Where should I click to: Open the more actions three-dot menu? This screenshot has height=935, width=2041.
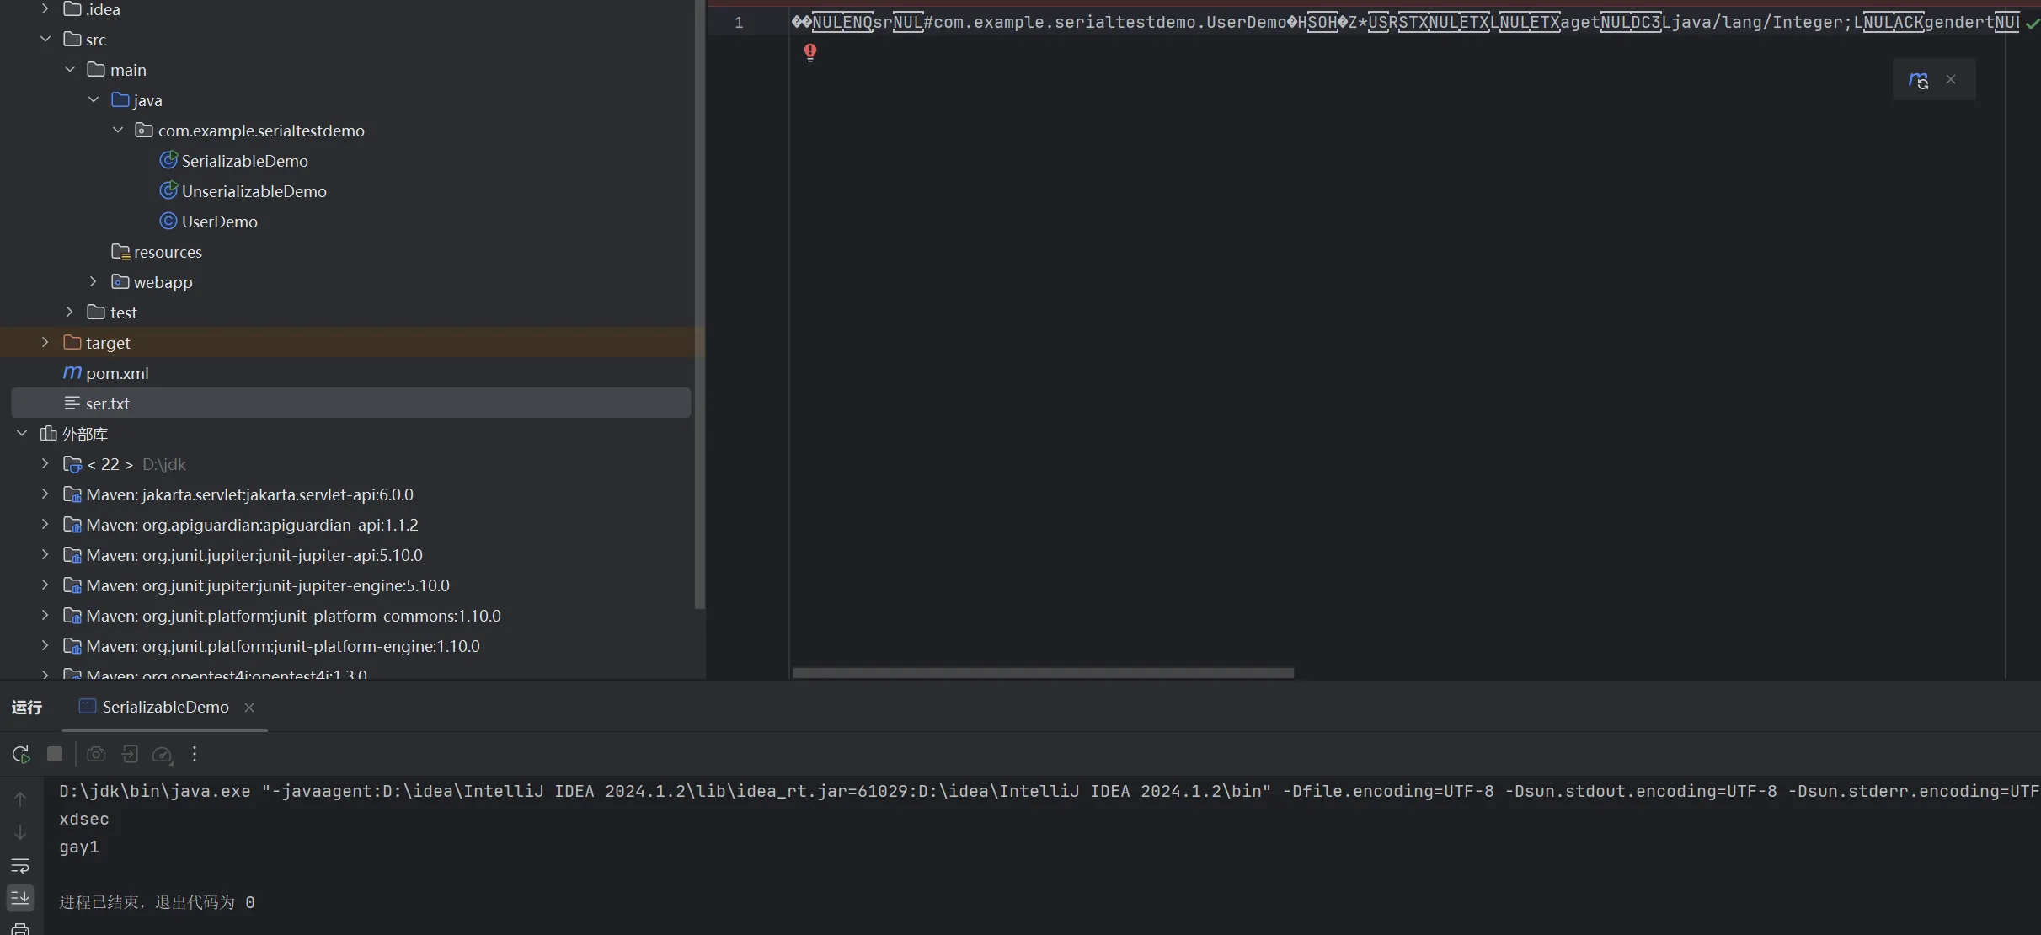pos(195,754)
